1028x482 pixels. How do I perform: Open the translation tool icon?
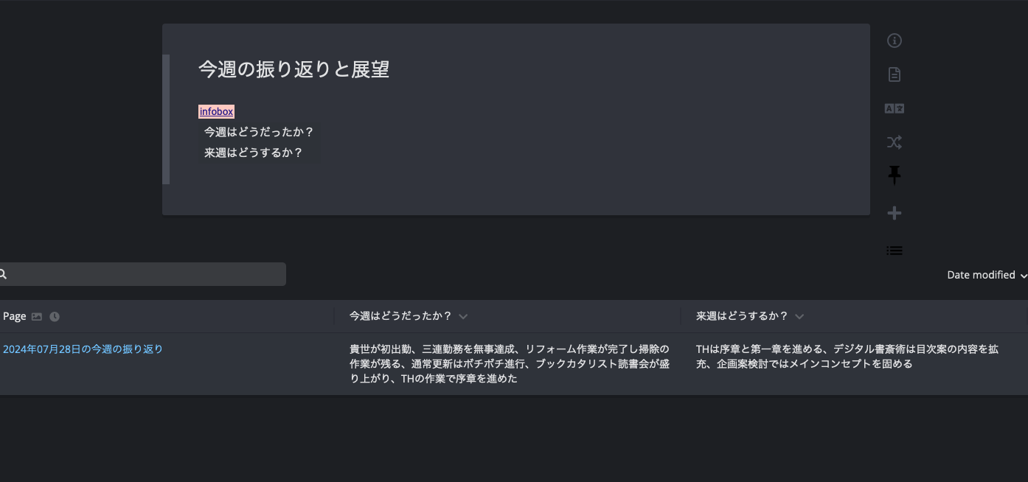pos(894,108)
